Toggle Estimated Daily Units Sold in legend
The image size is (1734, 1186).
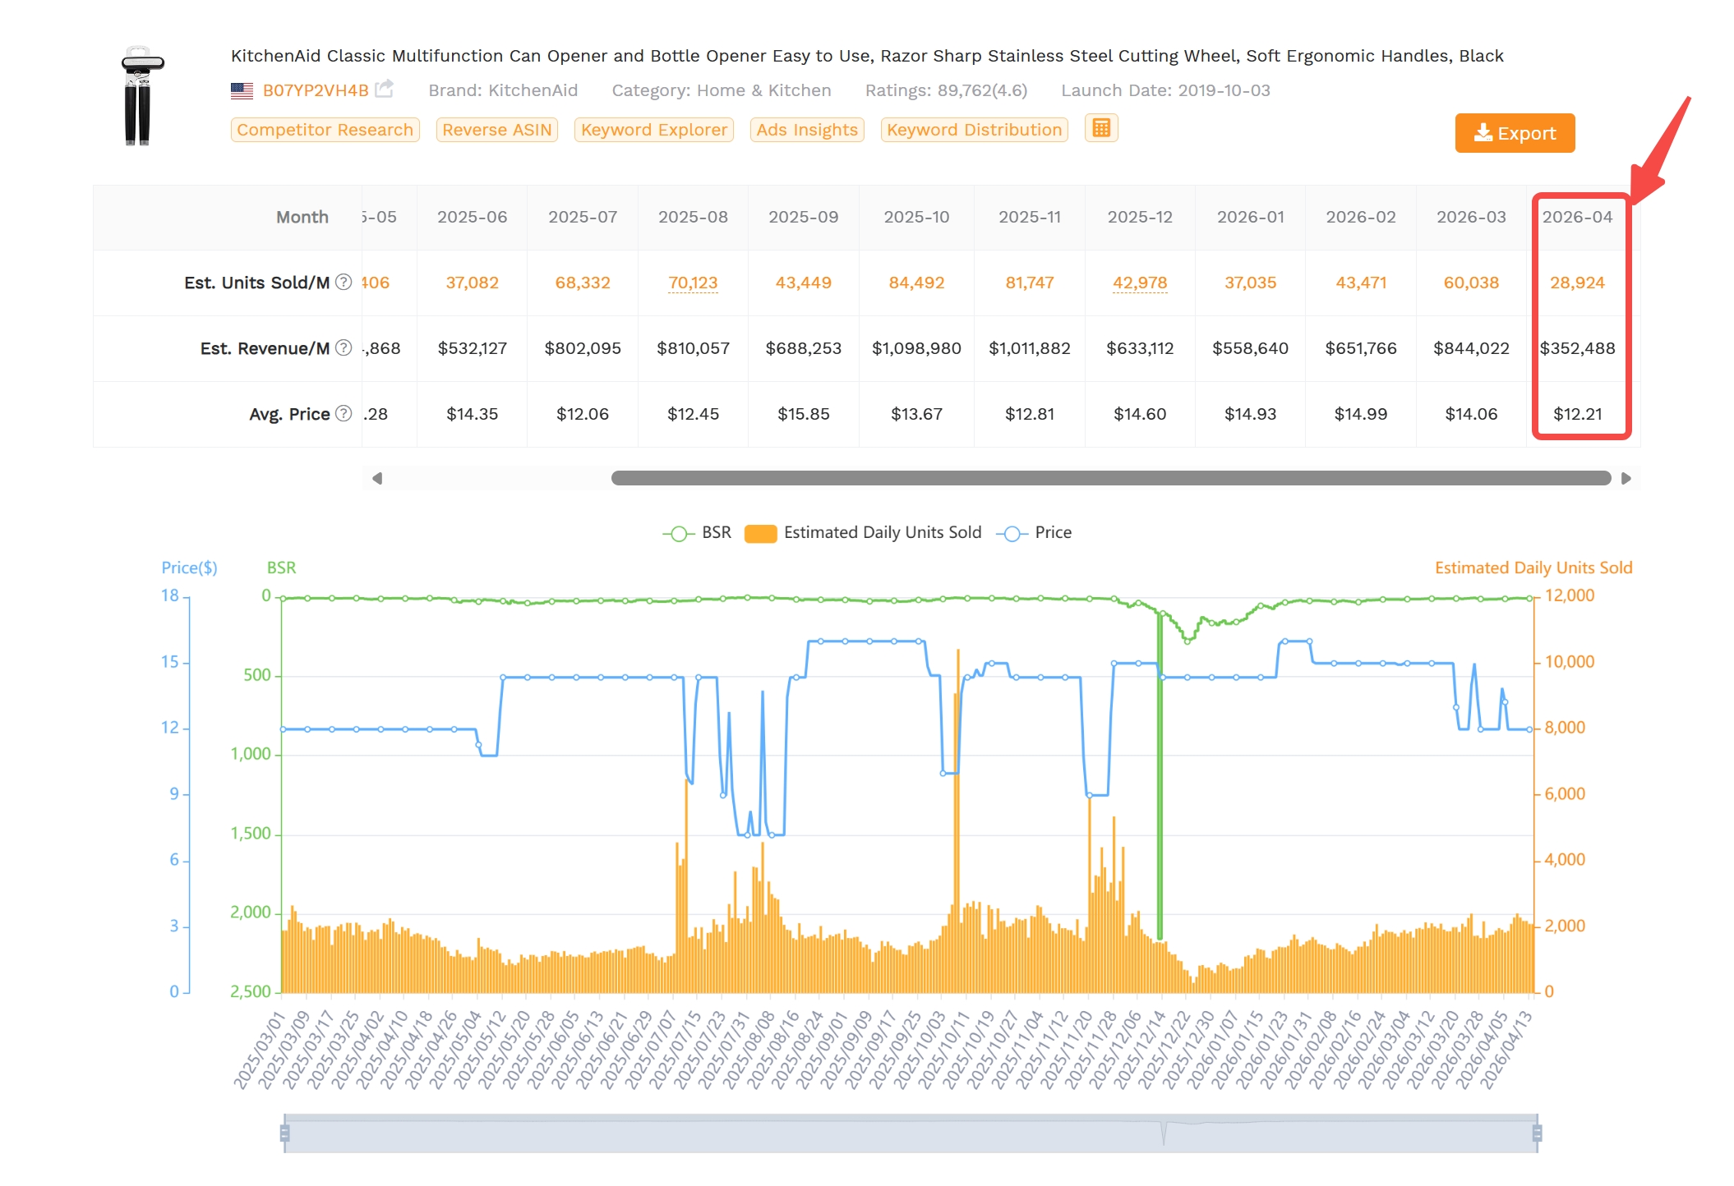pos(761,532)
